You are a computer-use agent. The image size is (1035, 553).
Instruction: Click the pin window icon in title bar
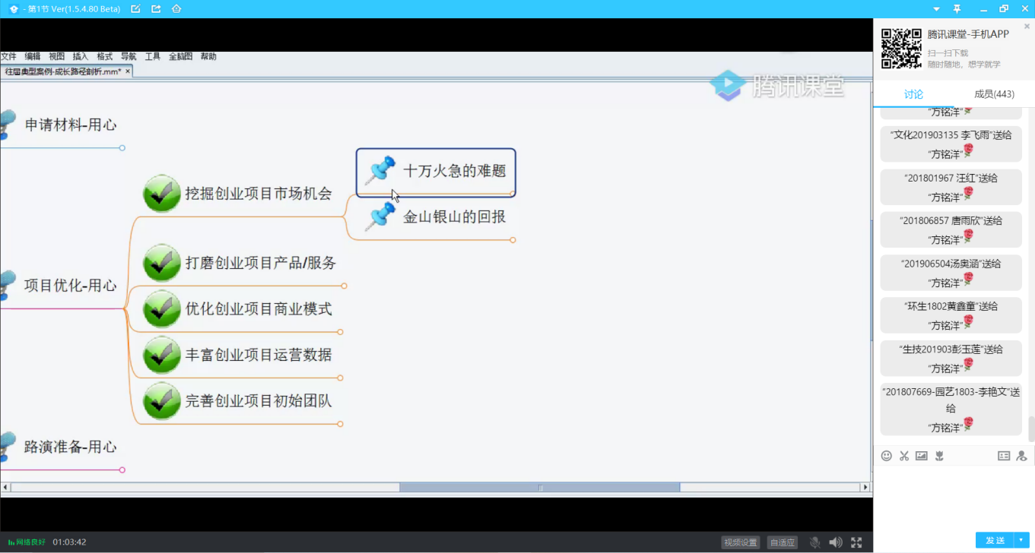(957, 9)
